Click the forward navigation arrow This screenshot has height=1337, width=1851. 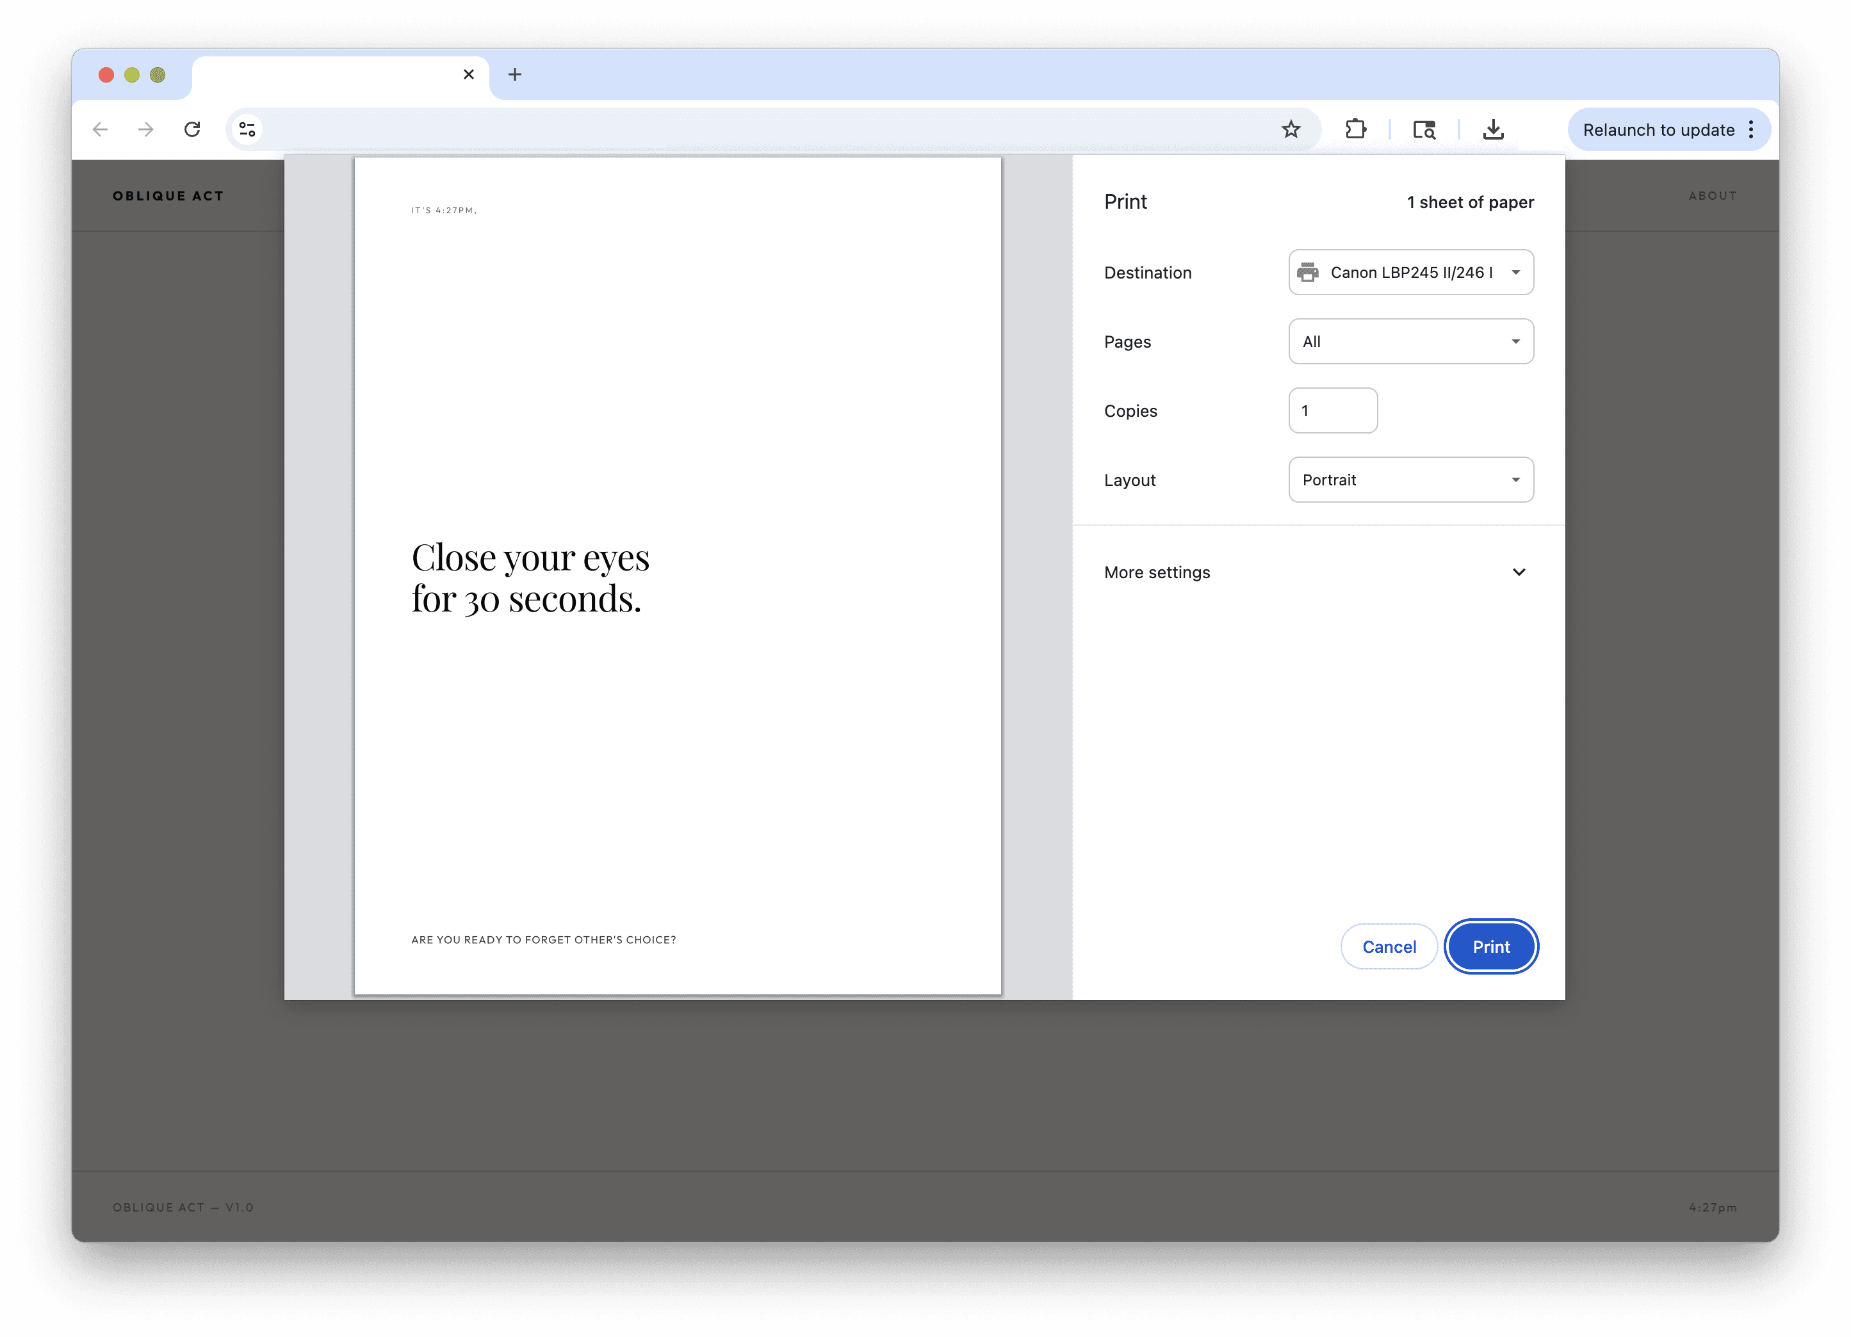146,130
